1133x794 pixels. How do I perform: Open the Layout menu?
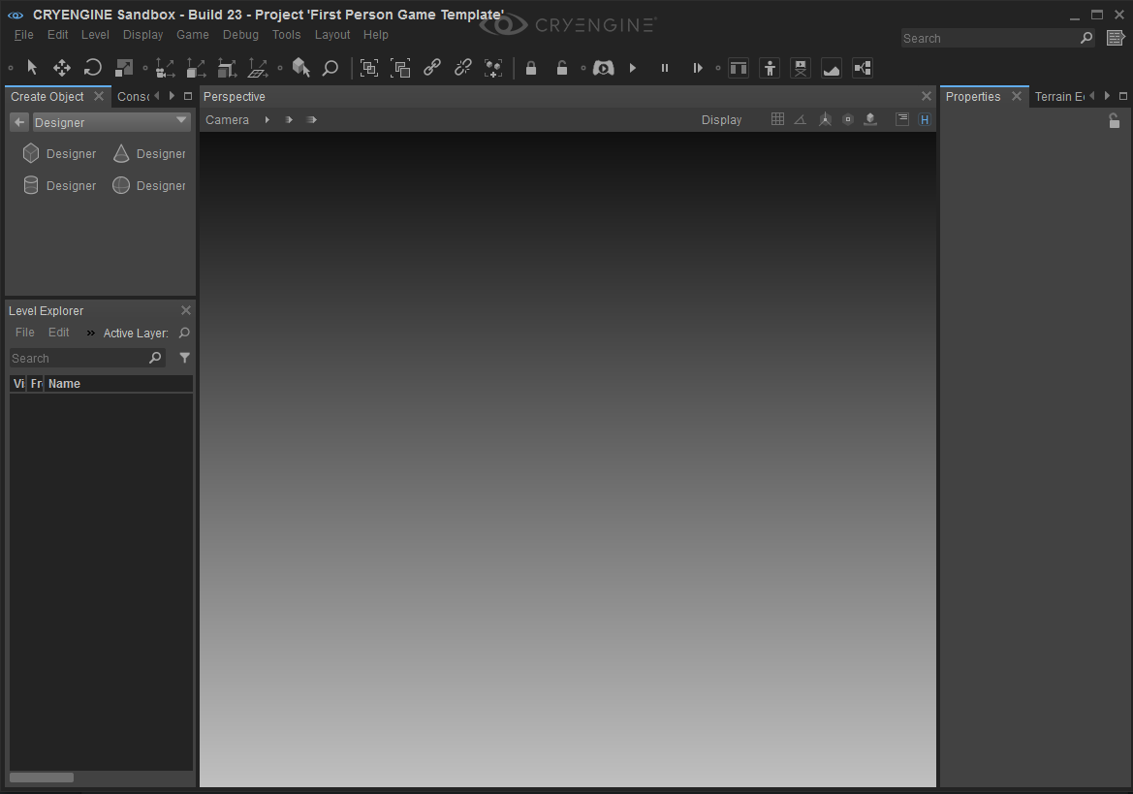pos(332,35)
